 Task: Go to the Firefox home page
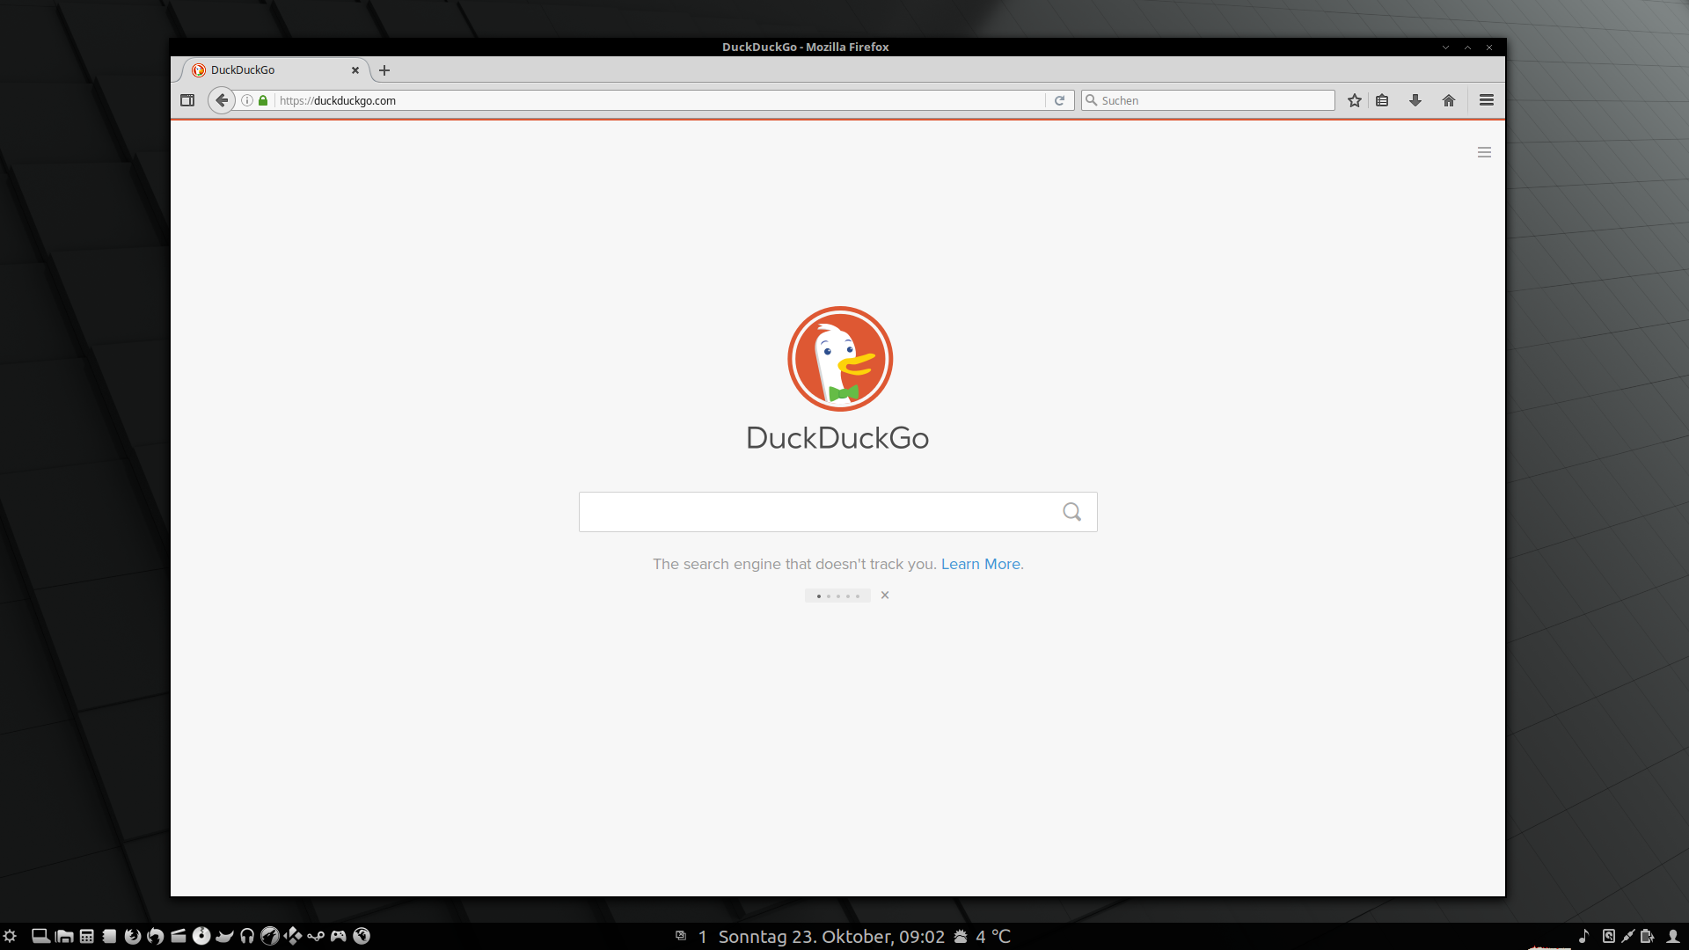tap(1449, 100)
